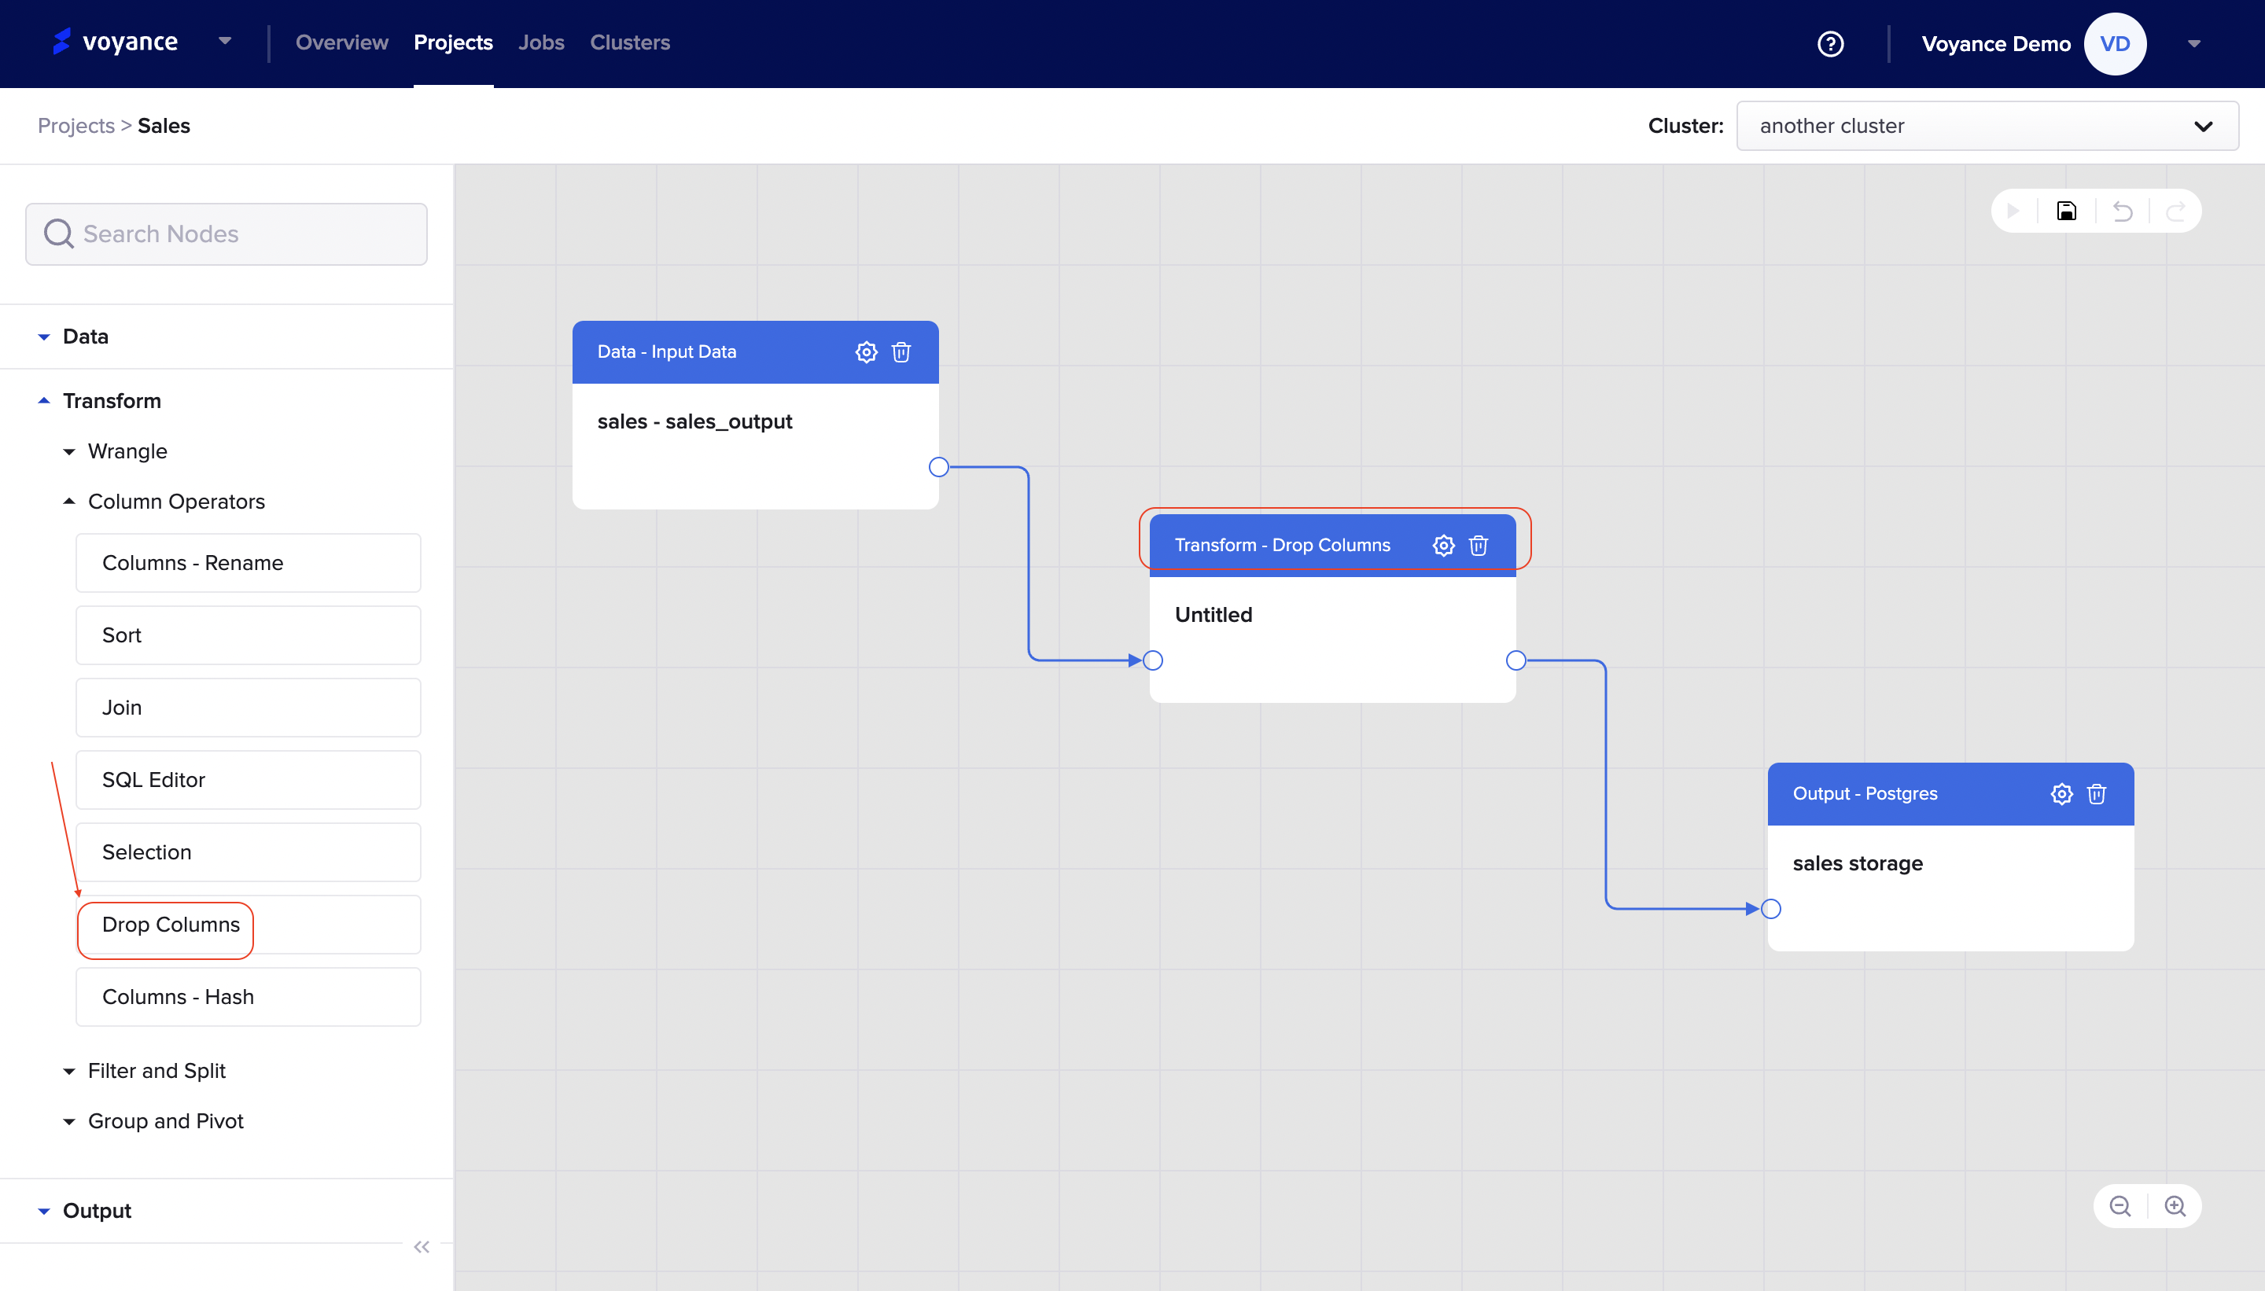The image size is (2265, 1291).
Task: Delete the Data - Input Data node
Action: click(901, 352)
